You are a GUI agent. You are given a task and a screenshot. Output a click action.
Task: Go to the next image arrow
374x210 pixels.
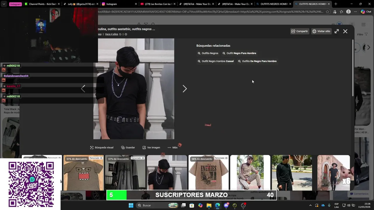pyautogui.click(x=185, y=89)
